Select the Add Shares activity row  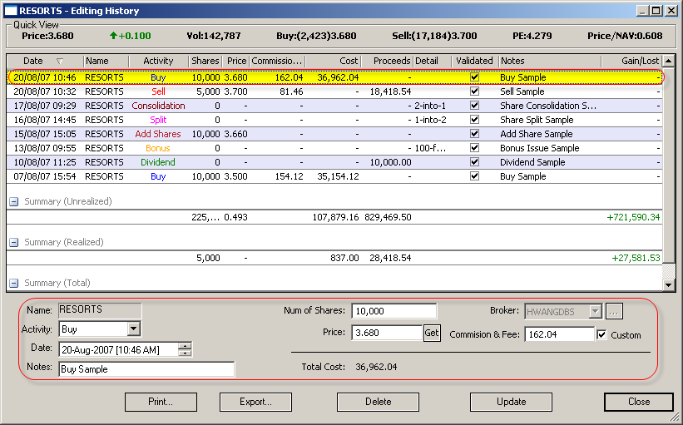click(334, 134)
